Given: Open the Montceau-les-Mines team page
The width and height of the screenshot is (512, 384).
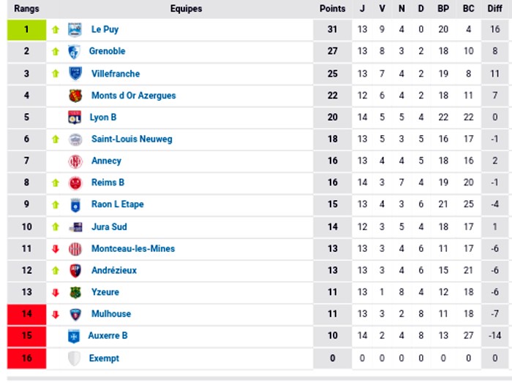Looking at the screenshot, I should (133, 249).
